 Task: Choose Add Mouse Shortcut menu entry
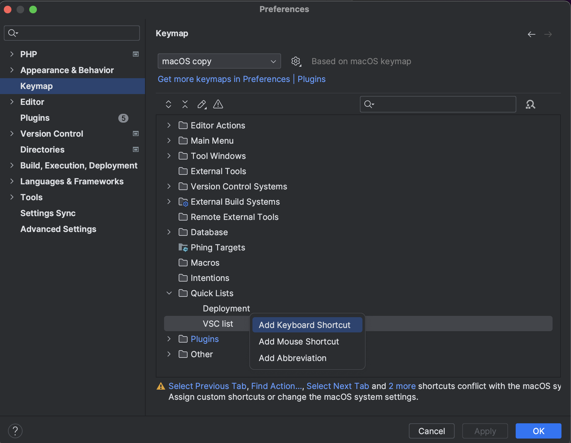click(x=299, y=342)
